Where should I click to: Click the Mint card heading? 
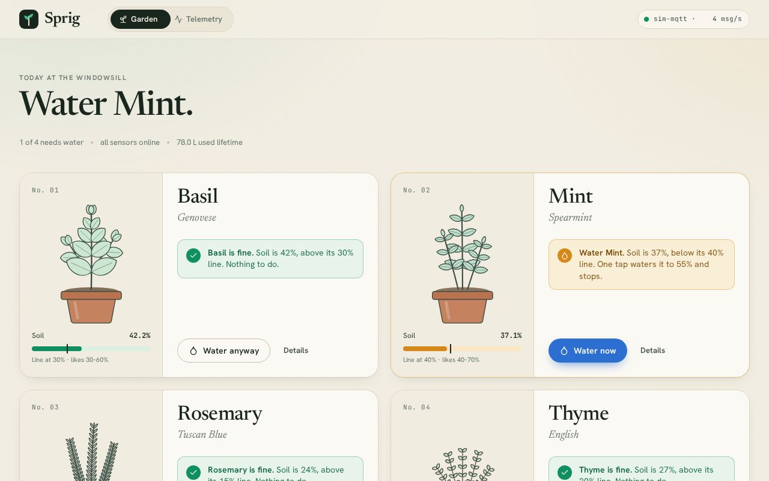click(571, 196)
